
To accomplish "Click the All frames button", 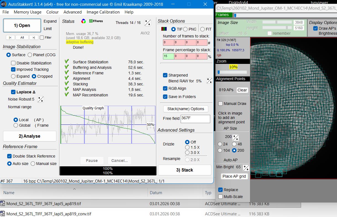I will tap(22, 37).
